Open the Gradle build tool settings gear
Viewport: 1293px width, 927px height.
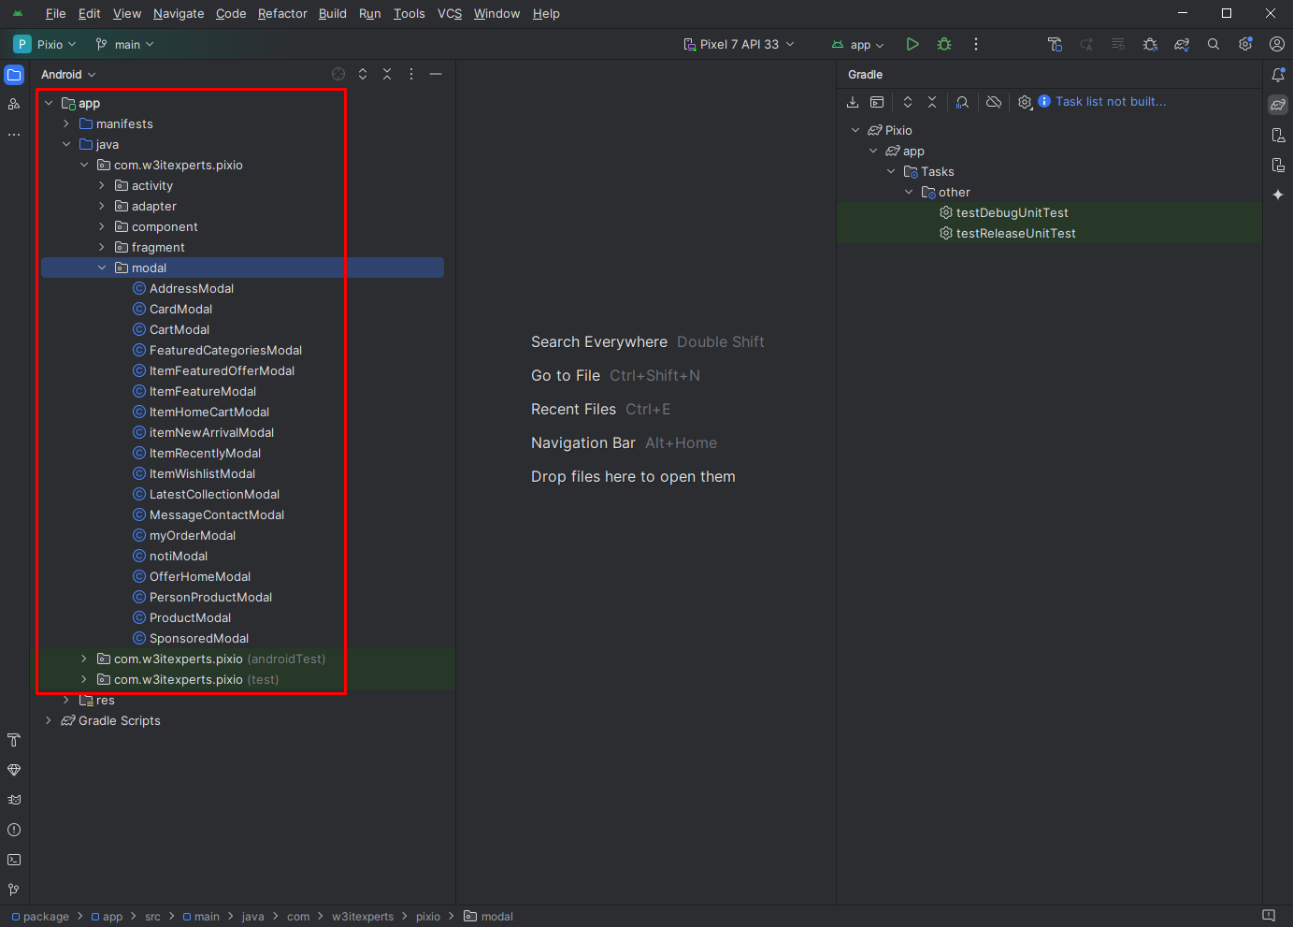(x=1025, y=102)
